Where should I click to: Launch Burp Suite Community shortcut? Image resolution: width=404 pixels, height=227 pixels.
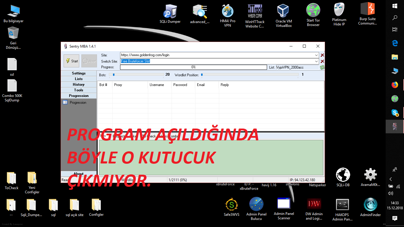tap(368, 14)
